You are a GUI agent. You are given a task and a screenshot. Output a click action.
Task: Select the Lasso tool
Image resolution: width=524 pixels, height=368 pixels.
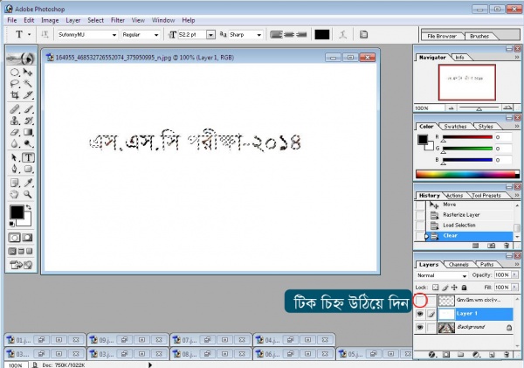click(x=14, y=84)
